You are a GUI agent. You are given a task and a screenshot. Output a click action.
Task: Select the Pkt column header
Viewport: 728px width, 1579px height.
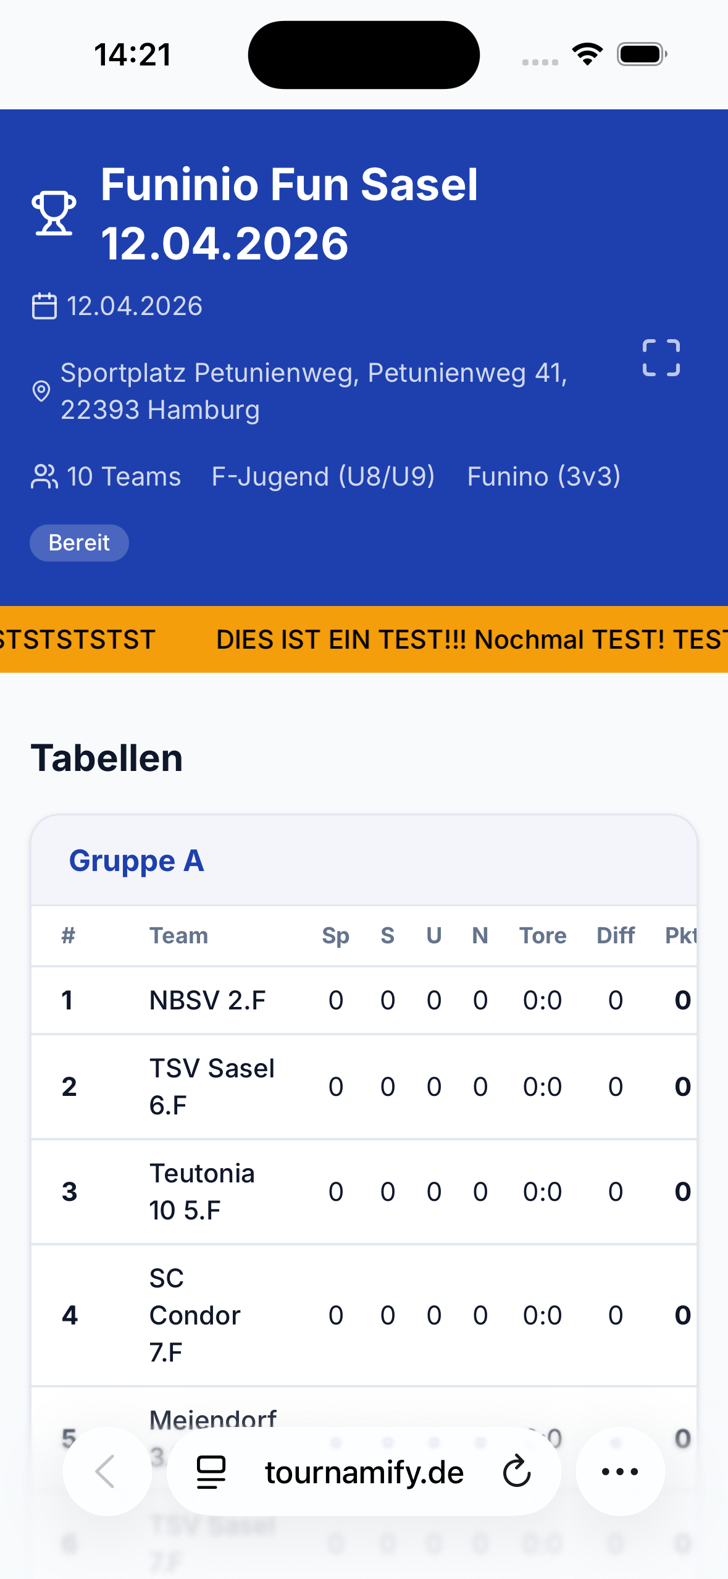683,935
